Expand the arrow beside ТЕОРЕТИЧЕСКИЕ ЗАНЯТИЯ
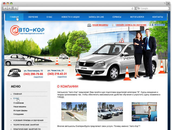This screenshot has width=172, height=130. click(x=11, y=125)
